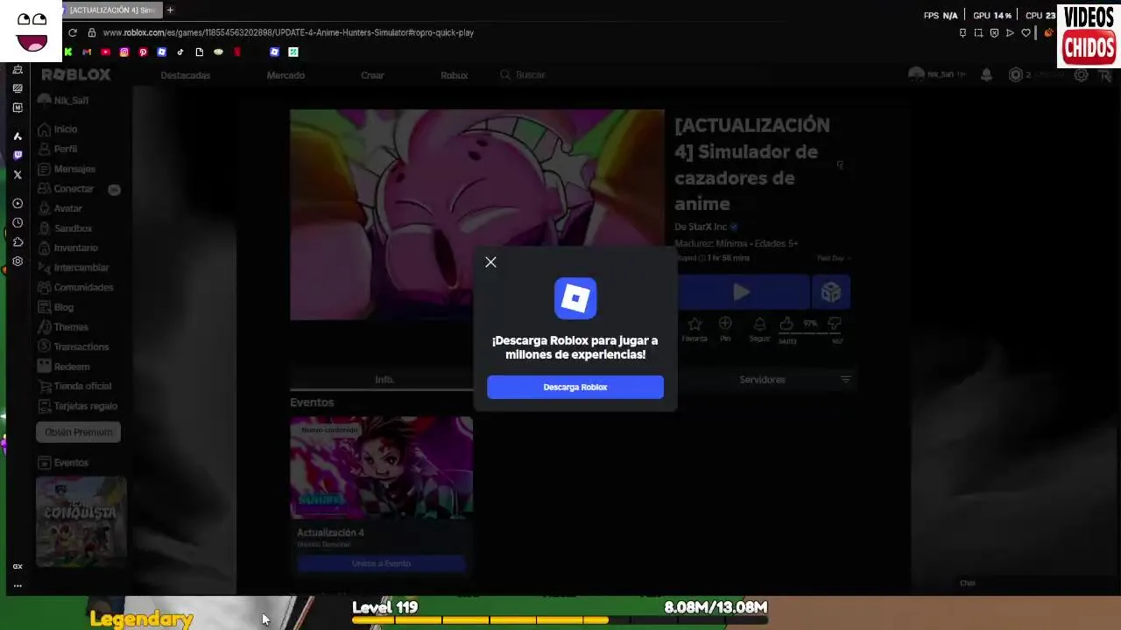The height and width of the screenshot is (630, 1121).
Task: Open Perfil in Roblox sidebar
Action: tap(58, 149)
